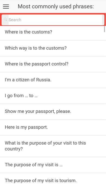The image size is (106, 188).
Task: Open 'The purpose of my visit is tourism.'
Action: pyautogui.click(x=53, y=180)
